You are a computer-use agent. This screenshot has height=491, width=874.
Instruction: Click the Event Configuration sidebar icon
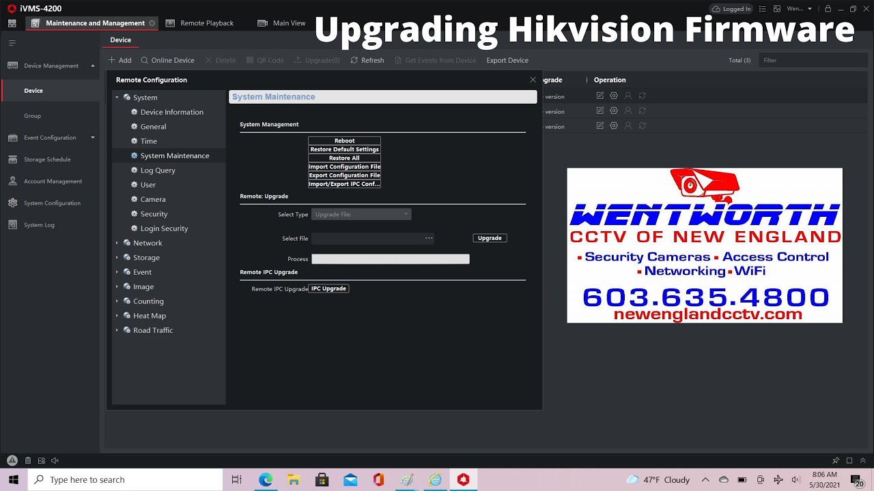[x=12, y=138]
